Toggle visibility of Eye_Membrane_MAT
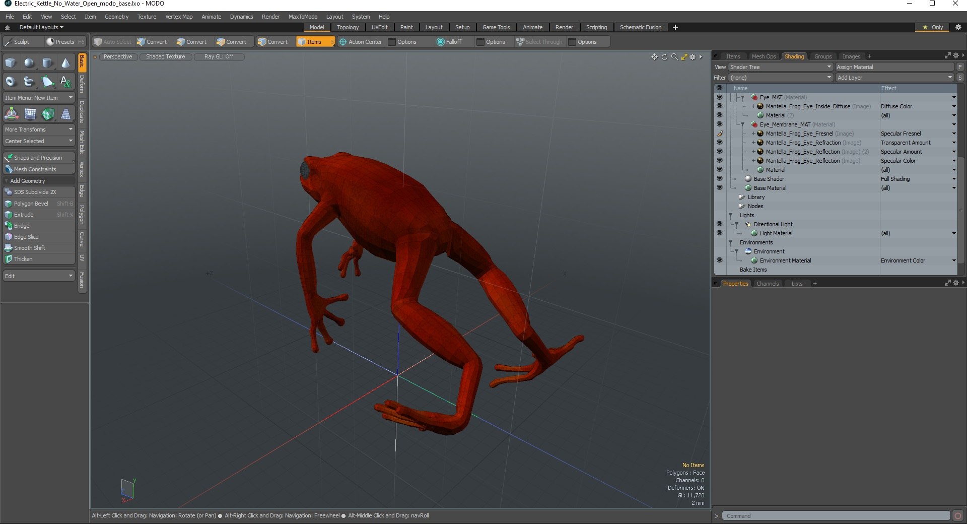 coord(719,124)
